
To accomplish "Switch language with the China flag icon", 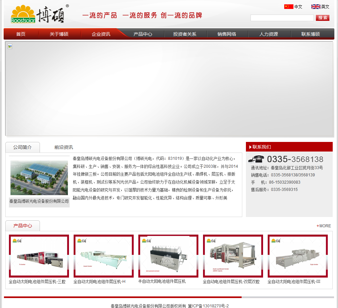I will pyautogui.click(x=288, y=7).
